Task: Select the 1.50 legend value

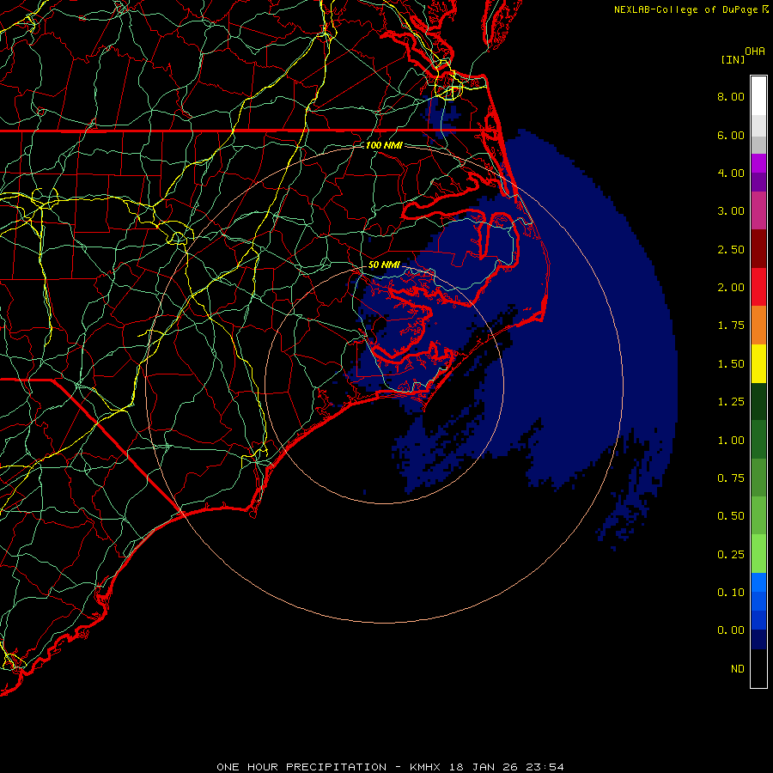Action: tap(731, 364)
